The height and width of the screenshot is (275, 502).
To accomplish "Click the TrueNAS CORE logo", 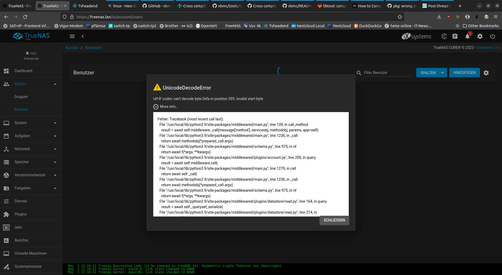I will (31, 36).
